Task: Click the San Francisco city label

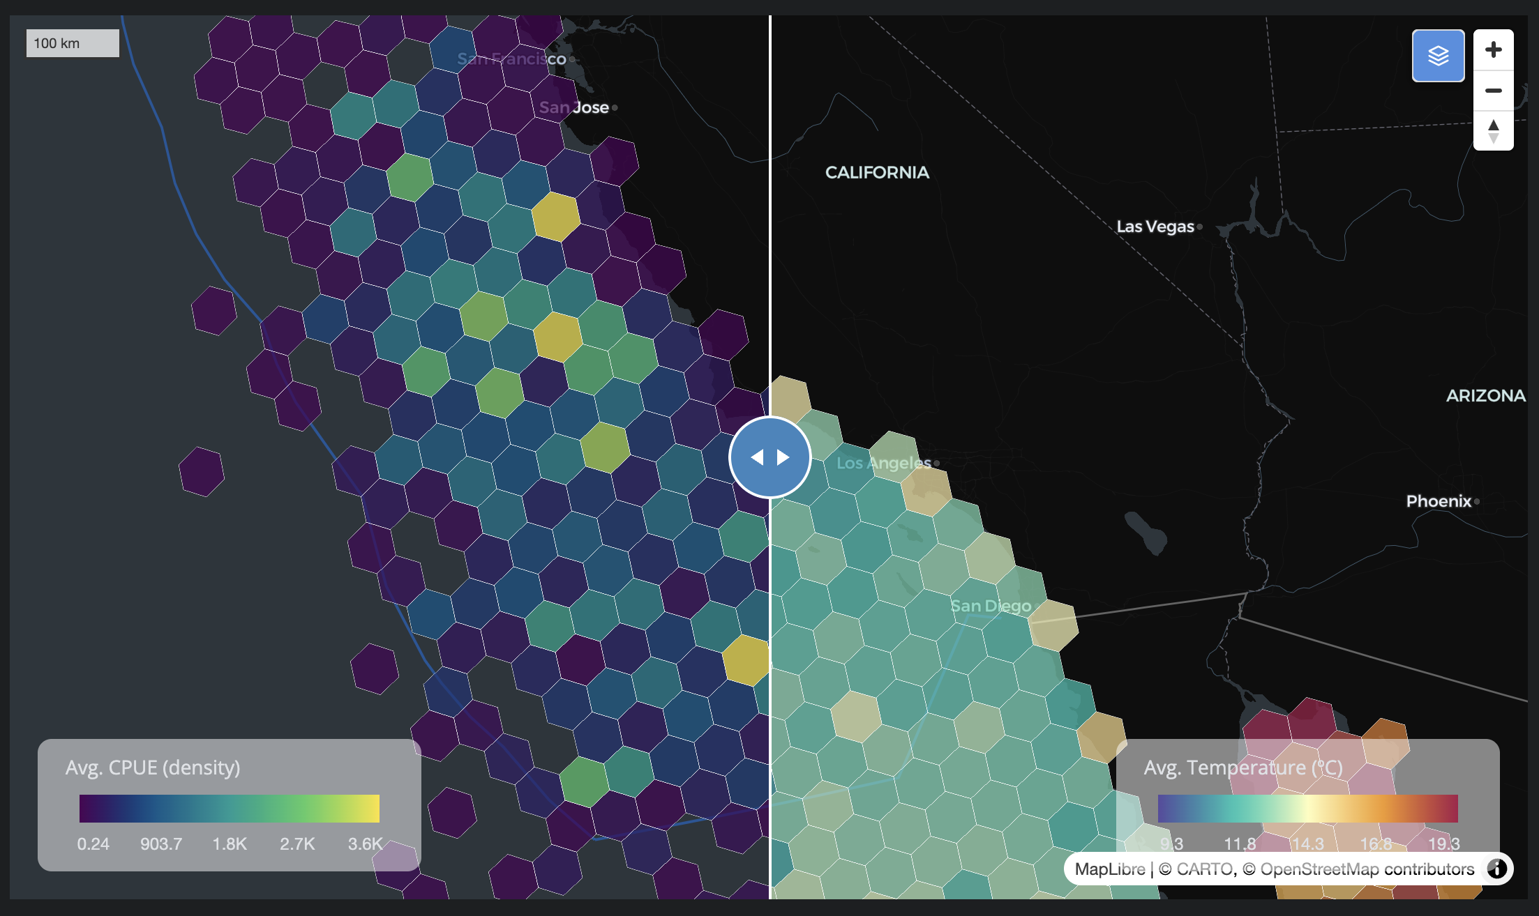Action: pyautogui.click(x=511, y=59)
